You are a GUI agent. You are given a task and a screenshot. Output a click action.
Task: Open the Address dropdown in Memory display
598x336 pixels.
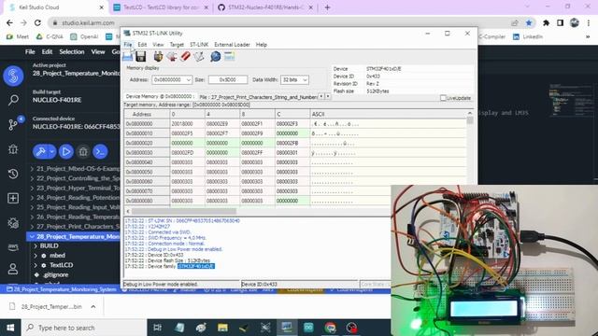coord(188,80)
